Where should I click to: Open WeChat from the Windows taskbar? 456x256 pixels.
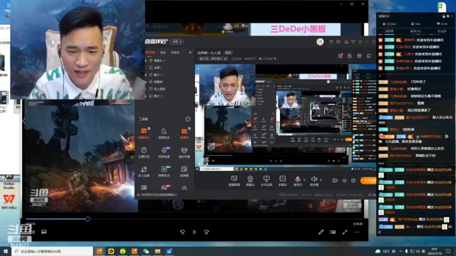(146, 251)
